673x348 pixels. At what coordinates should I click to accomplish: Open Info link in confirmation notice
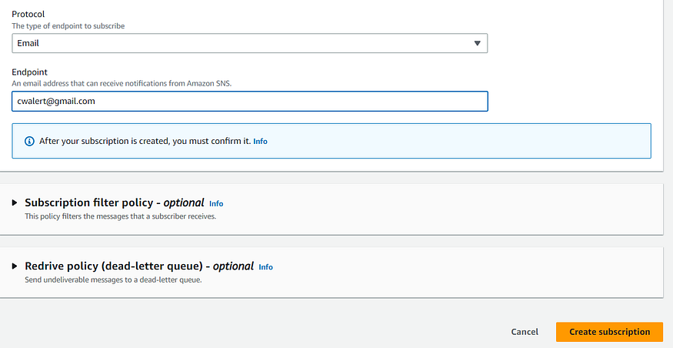pos(261,142)
